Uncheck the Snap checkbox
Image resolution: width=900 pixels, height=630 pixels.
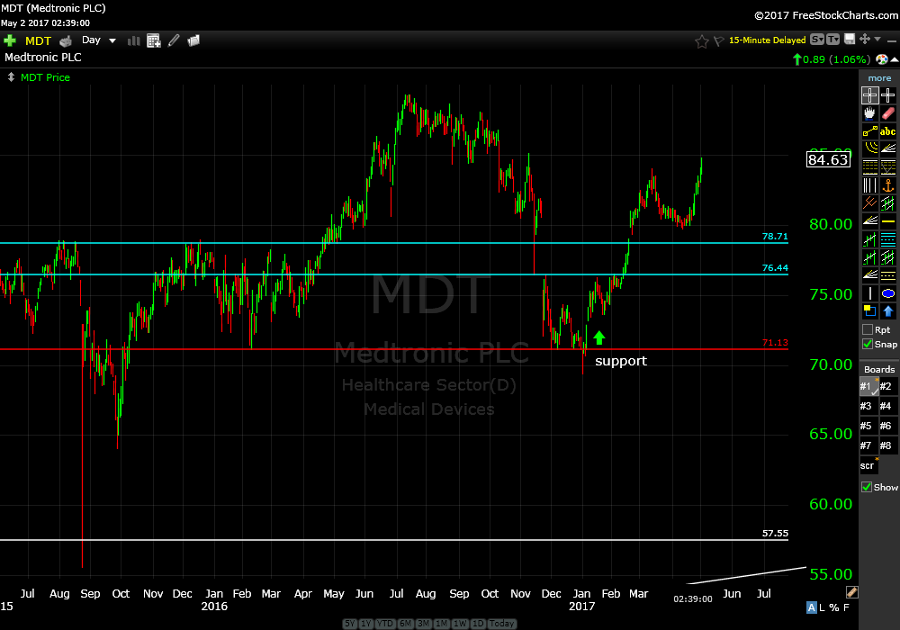867,344
